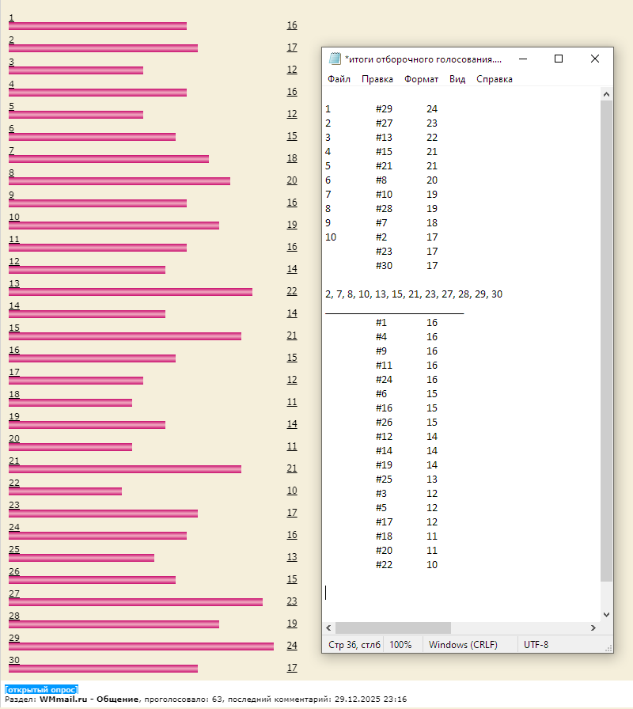Image resolution: width=633 pixels, height=709 pixels.
Task: Open the Правка menu
Action: click(x=377, y=79)
